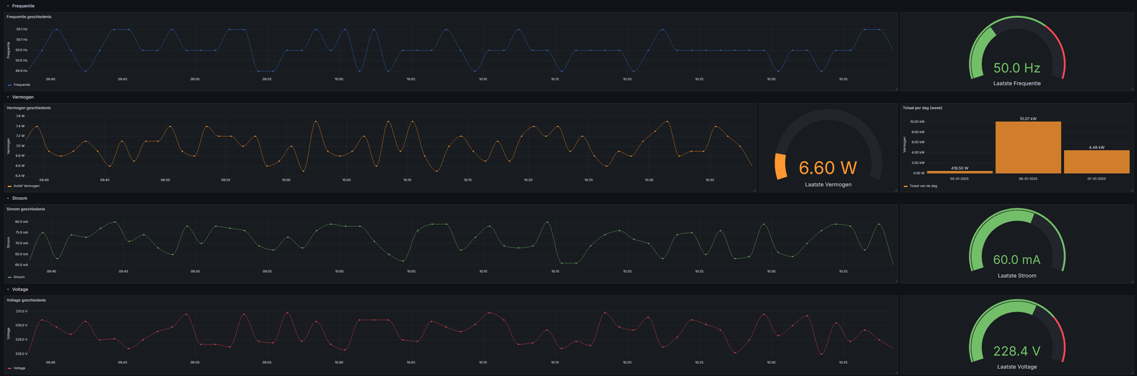Click the resize handle of Totaal per dag panel
This screenshot has height=376, width=1137.
coord(1132,190)
